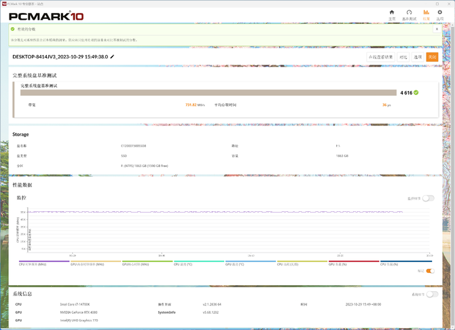Click drive name CT2000T500SSD8
The width and height of the screenshot is (455, 330).
pos(134,146)
